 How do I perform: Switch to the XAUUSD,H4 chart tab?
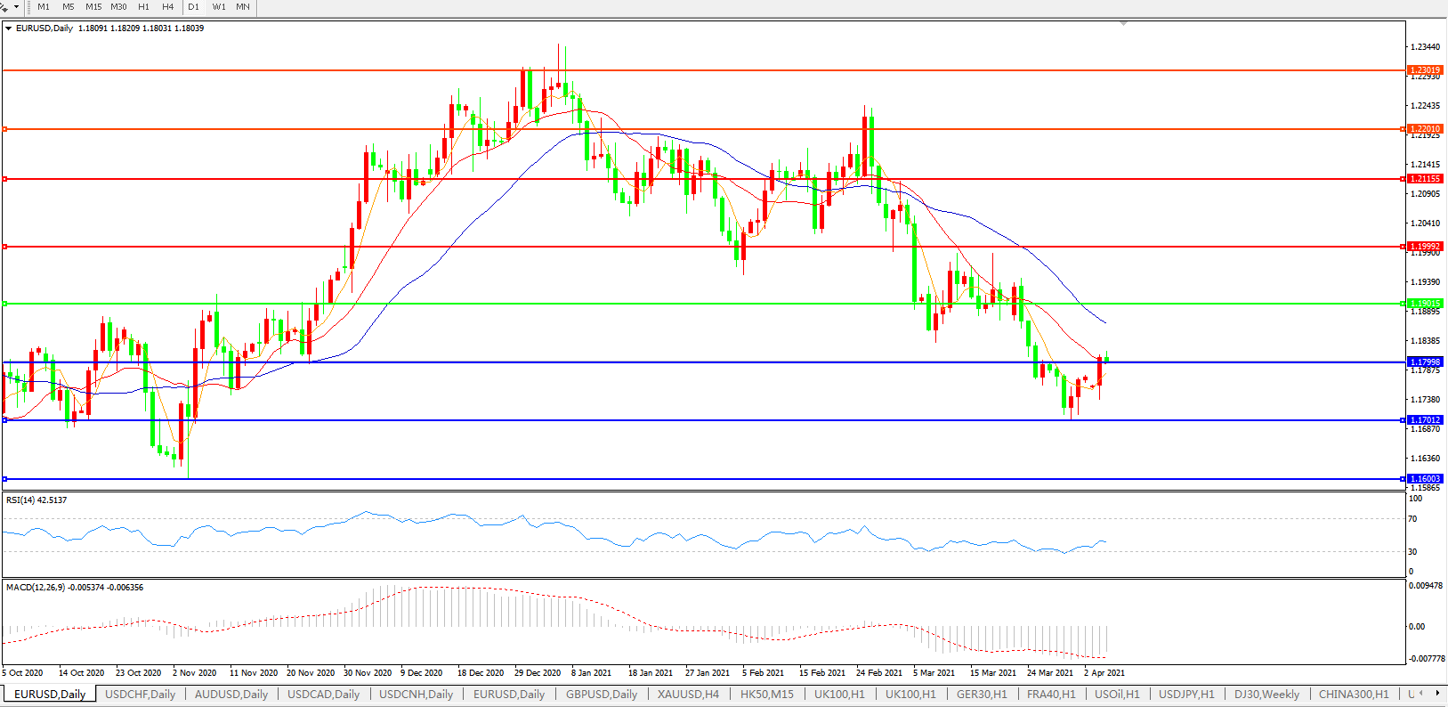pos(688,695)
